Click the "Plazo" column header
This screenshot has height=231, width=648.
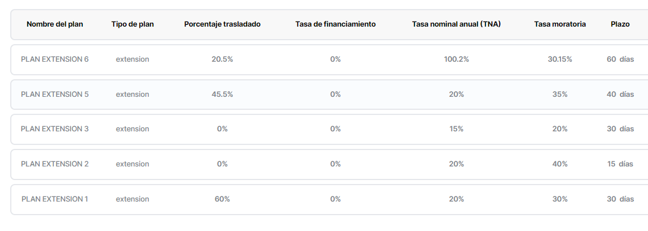pos(620,24)
